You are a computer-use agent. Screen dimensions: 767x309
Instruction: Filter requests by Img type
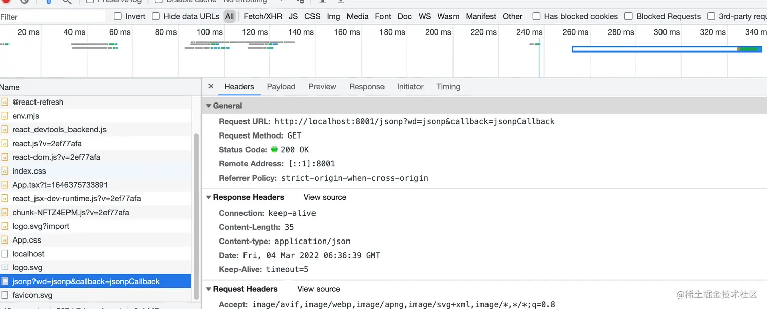[333, 16]
